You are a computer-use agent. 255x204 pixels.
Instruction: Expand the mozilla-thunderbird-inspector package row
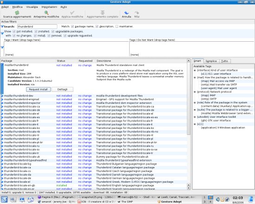(2, 103)
